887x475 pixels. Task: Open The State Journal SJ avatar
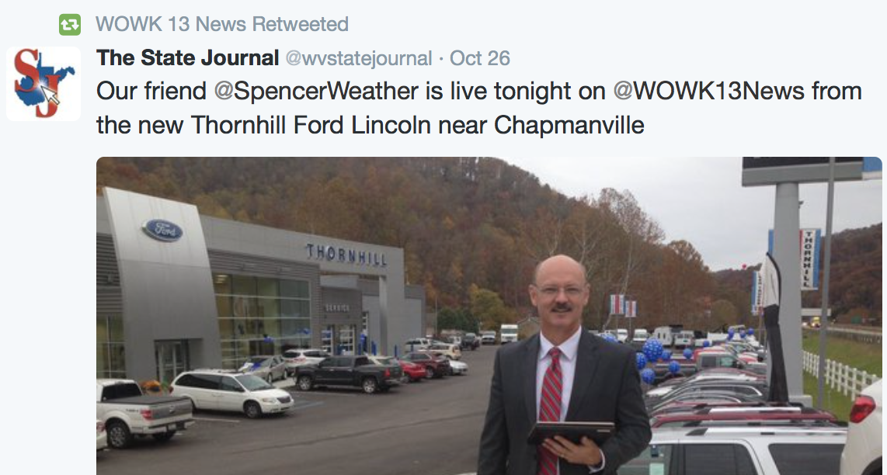[43, 84]
